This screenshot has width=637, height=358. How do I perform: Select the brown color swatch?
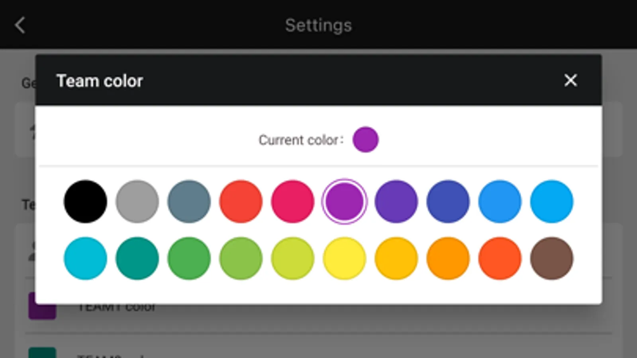click(551, 259)
